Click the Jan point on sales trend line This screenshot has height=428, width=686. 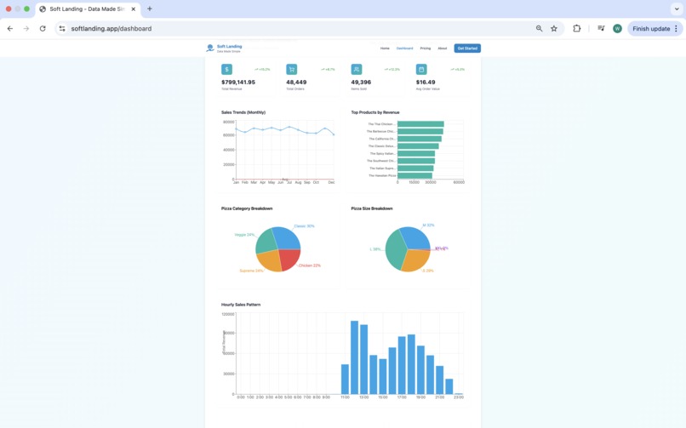point(237,129)
